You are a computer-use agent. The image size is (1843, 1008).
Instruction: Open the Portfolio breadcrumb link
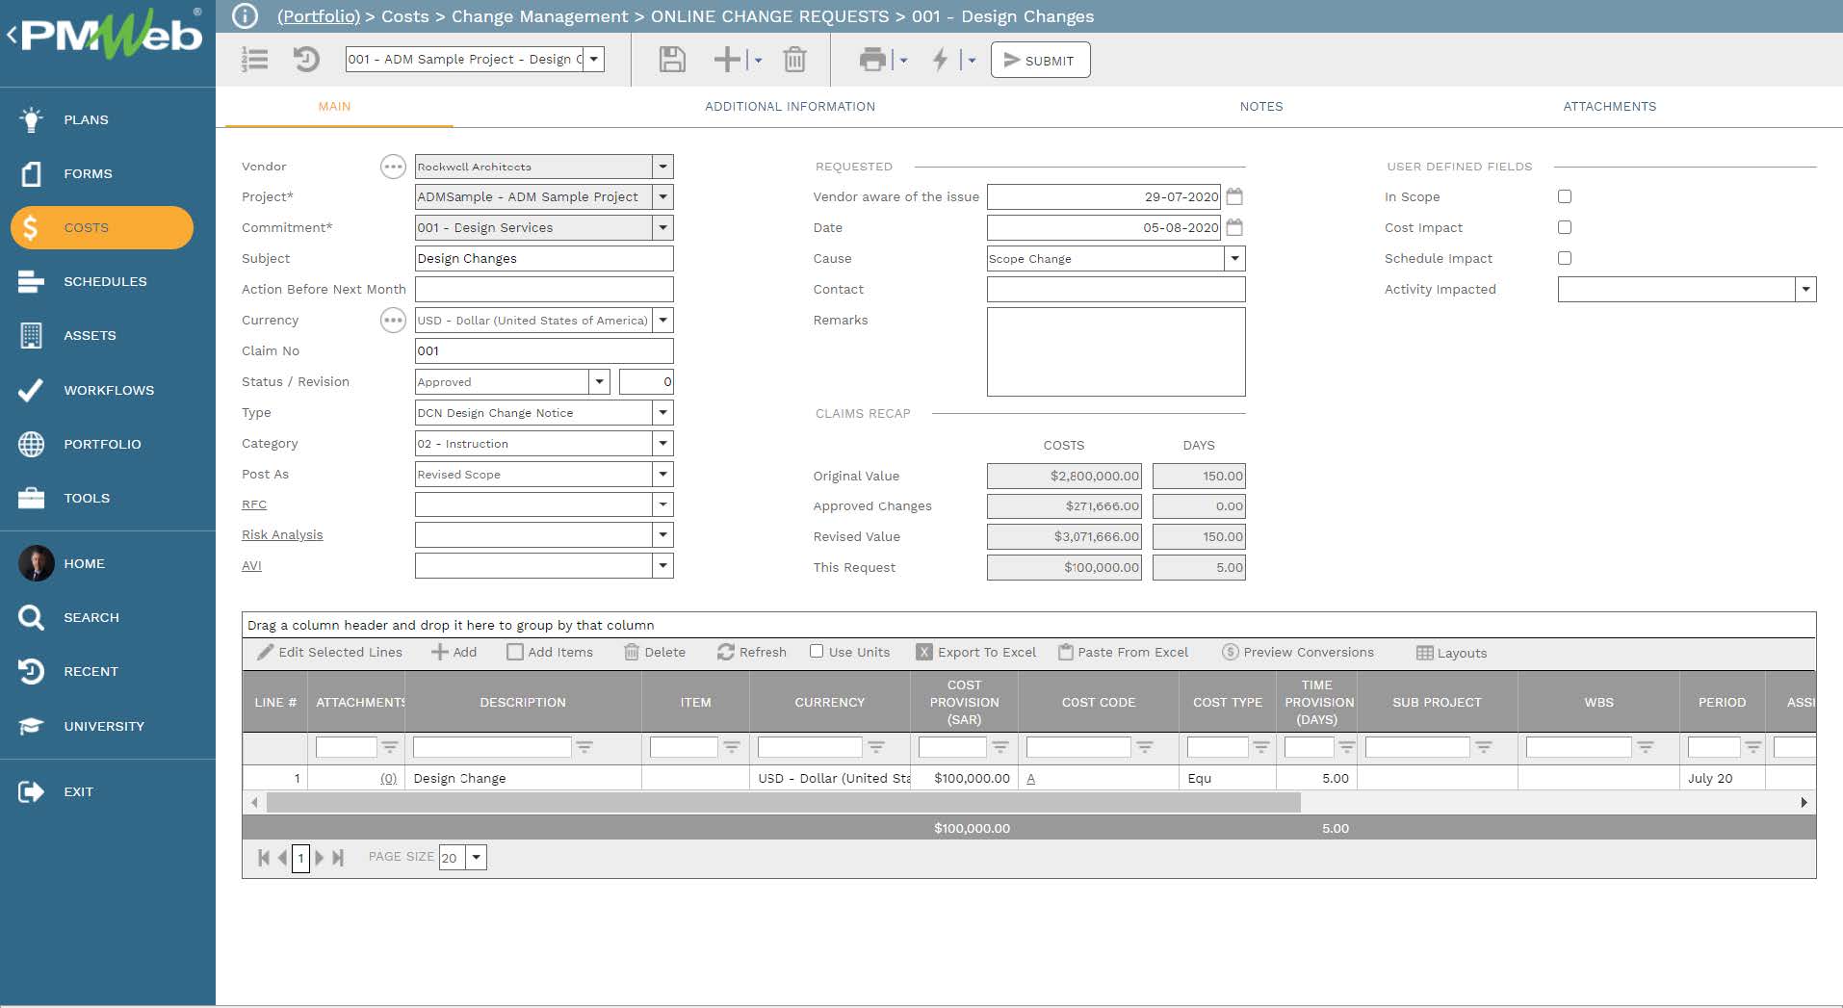(x=319, y=16)
